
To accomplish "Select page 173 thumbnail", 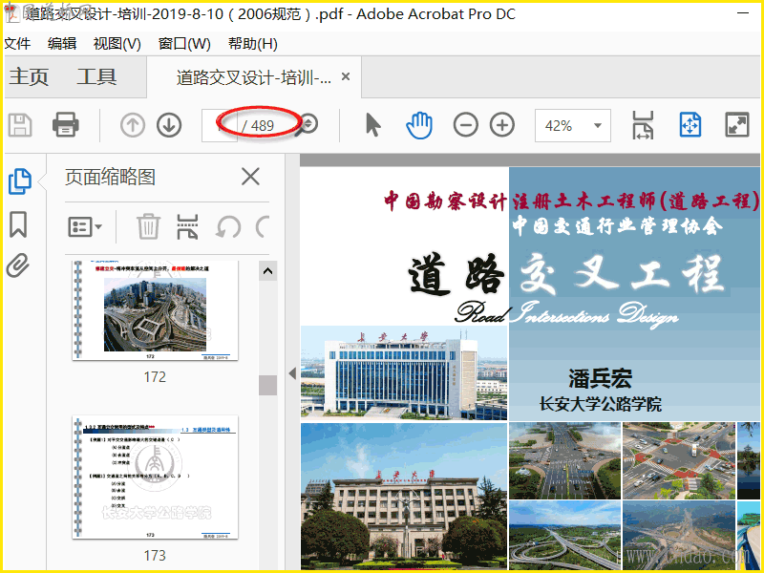I will [x=155, y=477].
